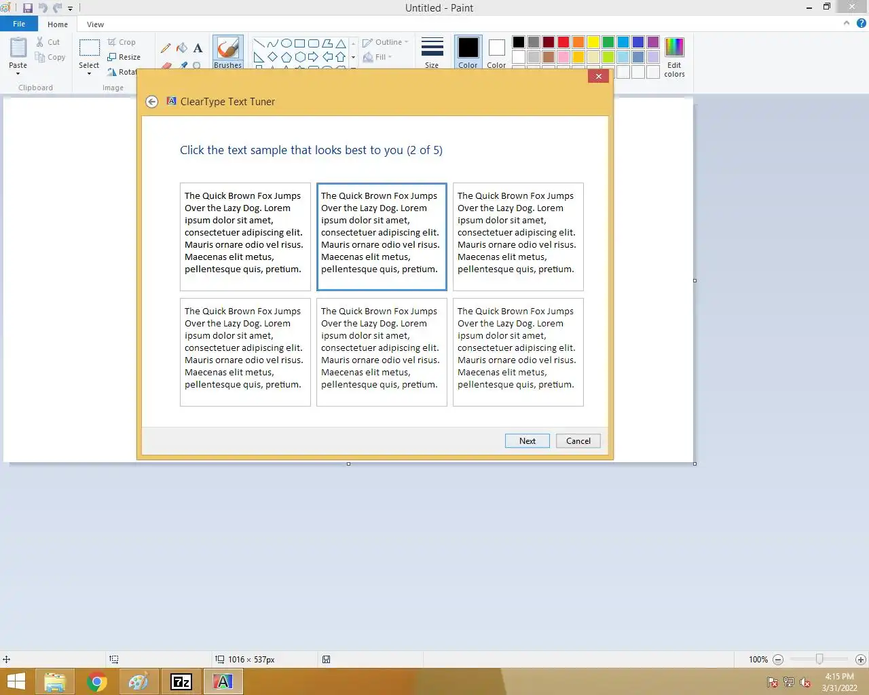Screen dimensions: 869x695
Task: Select the highlighted blue-bordered text sample
Action: coord(382,237)
